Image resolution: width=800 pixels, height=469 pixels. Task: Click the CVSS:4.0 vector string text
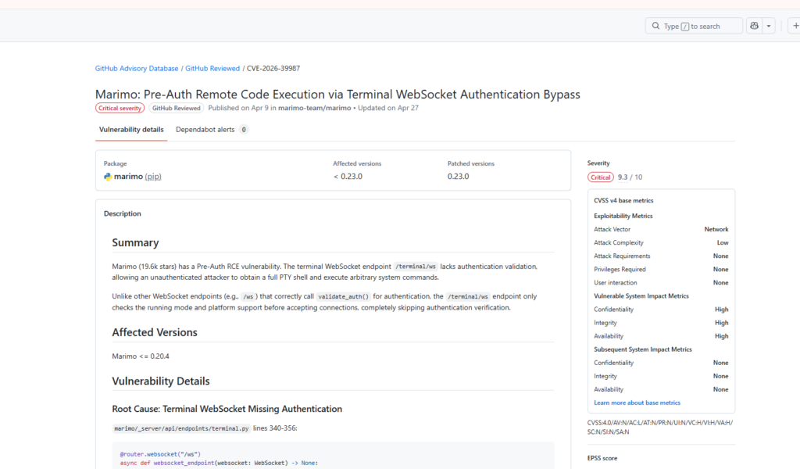pyautogui.click(x=660, y=427)
